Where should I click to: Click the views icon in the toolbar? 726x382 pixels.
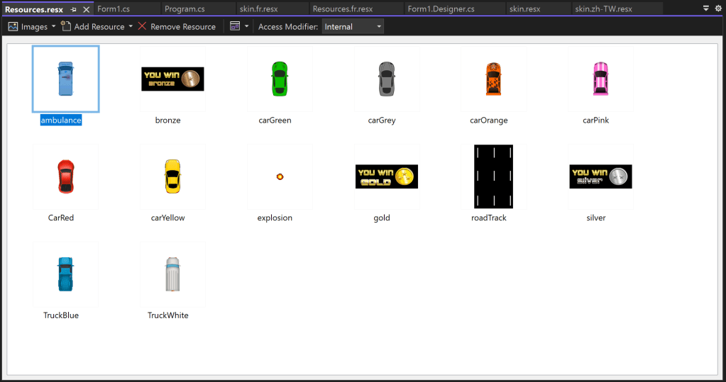pos(235,26)
